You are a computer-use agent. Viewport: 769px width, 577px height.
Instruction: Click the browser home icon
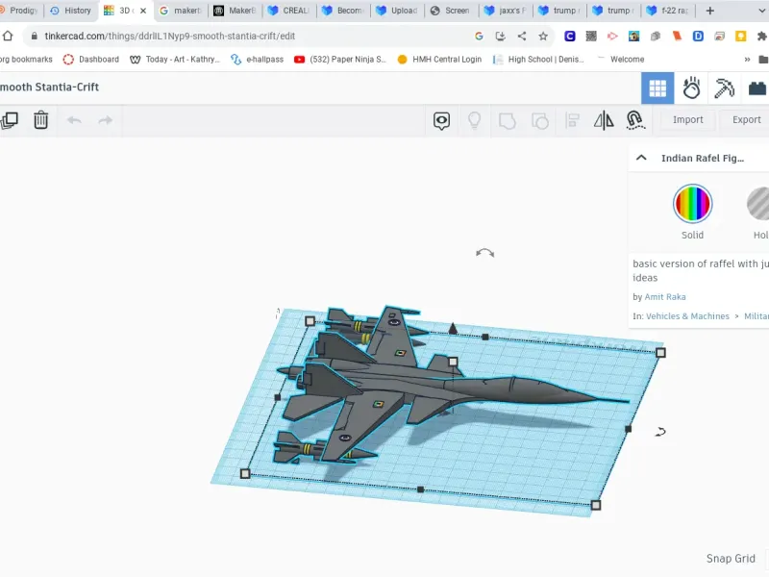pos(8,36)
